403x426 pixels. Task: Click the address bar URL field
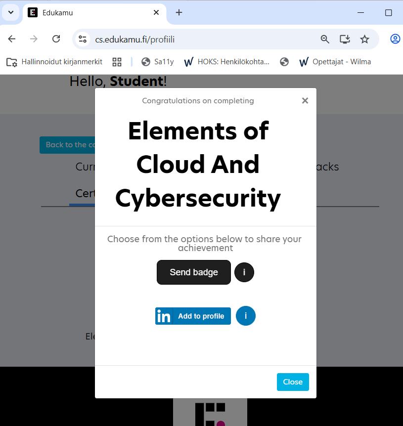point(198,39)
